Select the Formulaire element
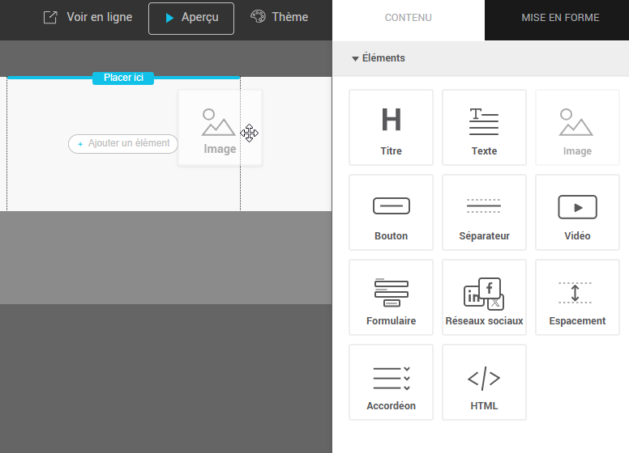The height and width of the screenshot is (453, 629). [x=391, y=297]
